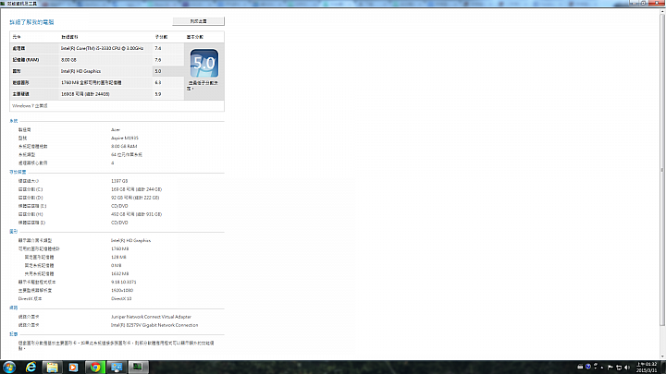
Task: Click the large 5.0 base score badge
Action: 204,63
